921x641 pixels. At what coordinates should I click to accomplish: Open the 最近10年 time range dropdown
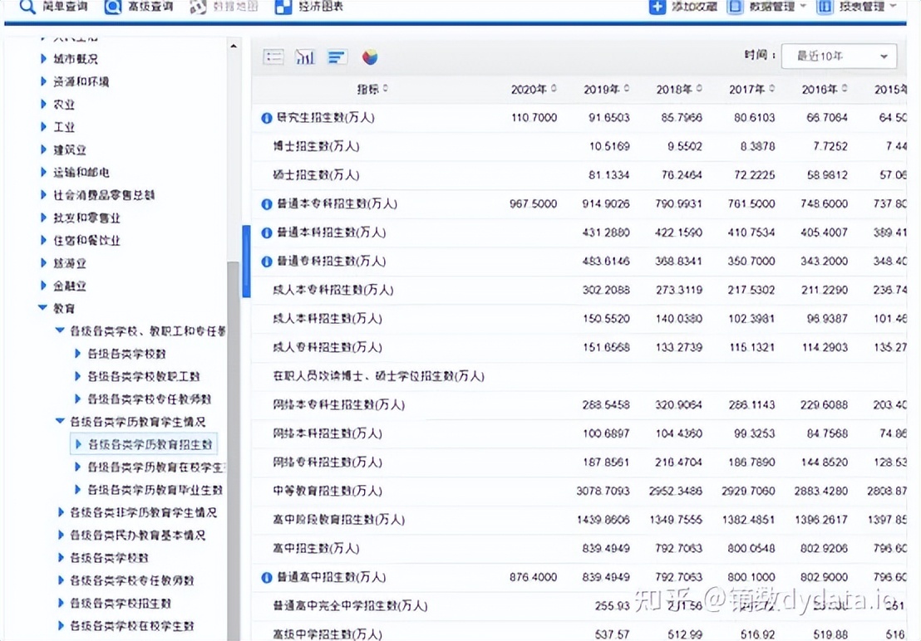pos(839,56)
